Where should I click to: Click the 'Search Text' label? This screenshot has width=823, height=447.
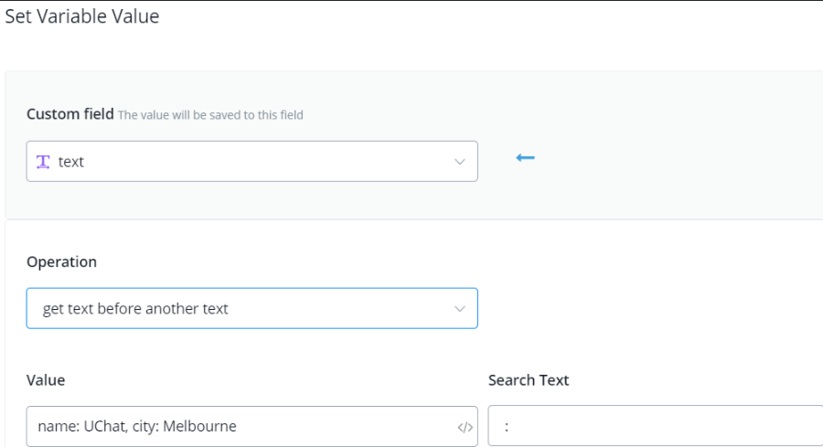[529, 380]
